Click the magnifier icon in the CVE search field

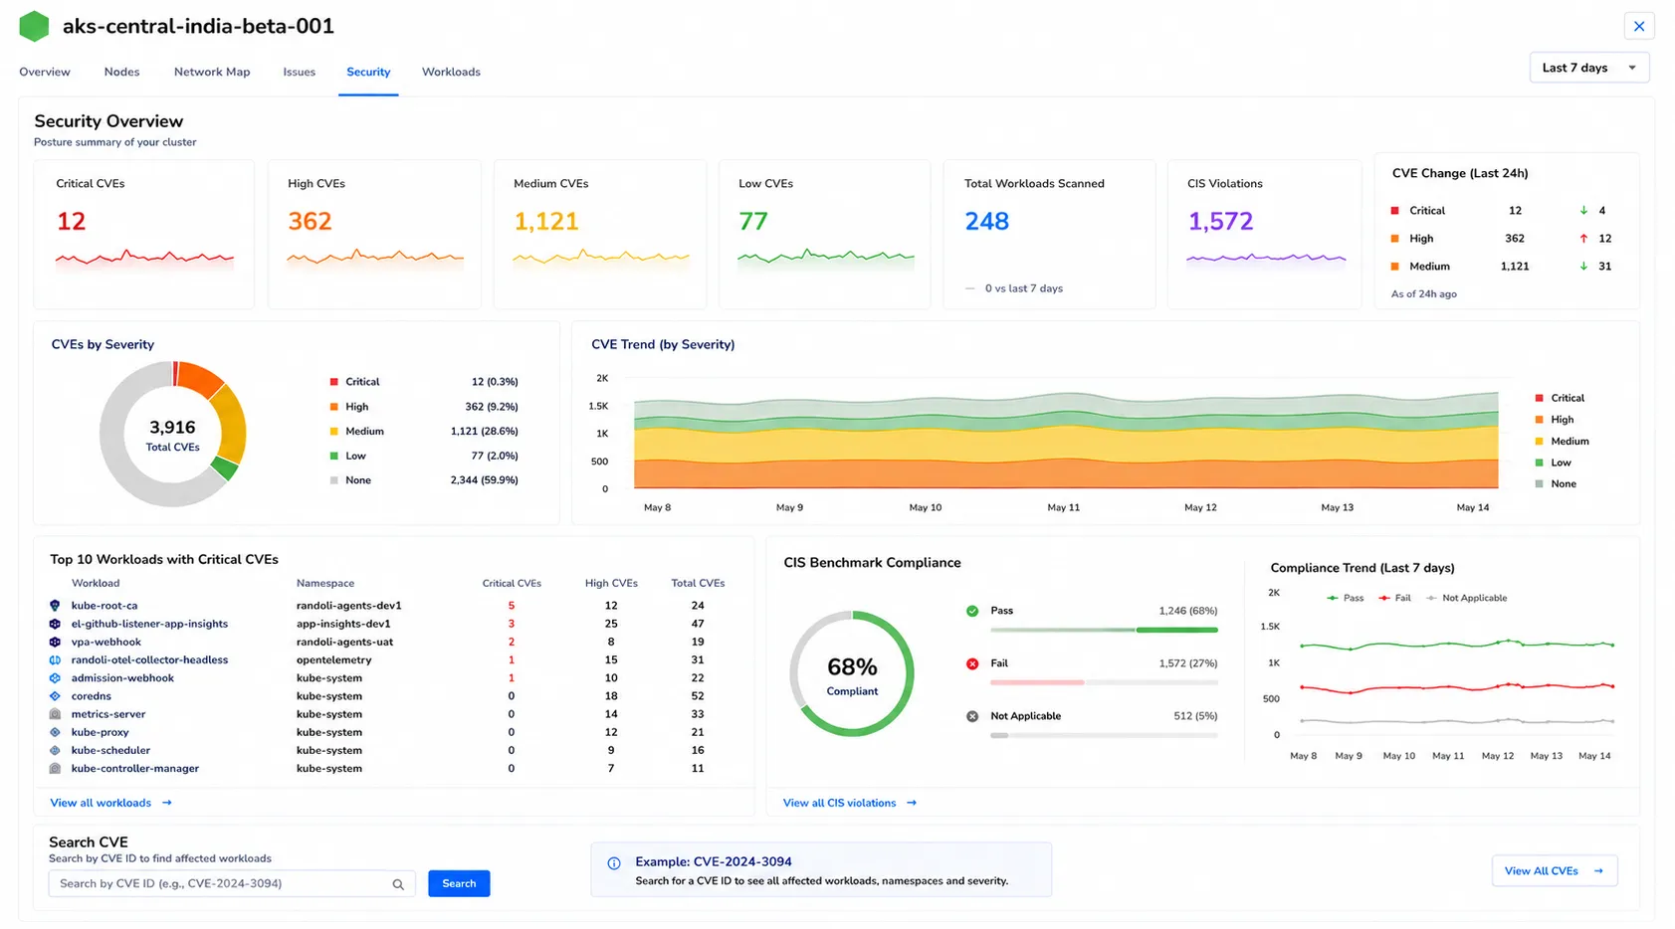pos(398,884)
